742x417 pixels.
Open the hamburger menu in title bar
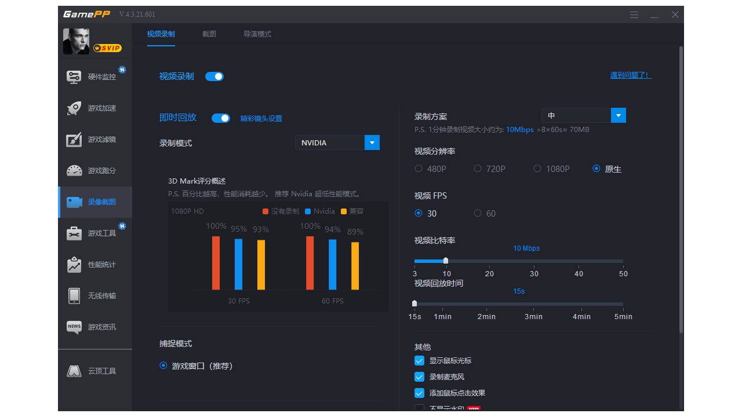click(634, 14)
